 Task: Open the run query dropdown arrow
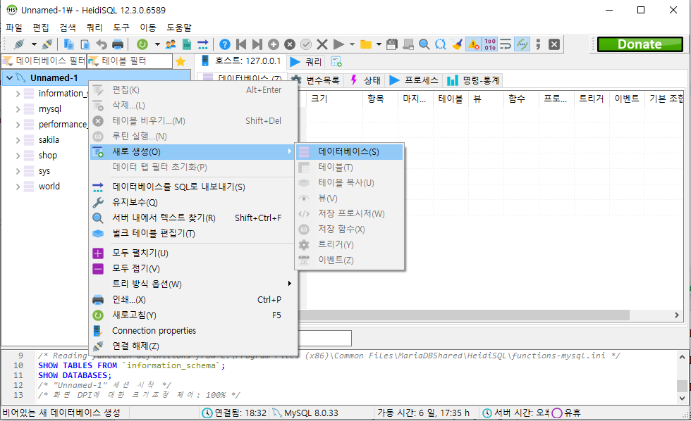pos(352,44)
